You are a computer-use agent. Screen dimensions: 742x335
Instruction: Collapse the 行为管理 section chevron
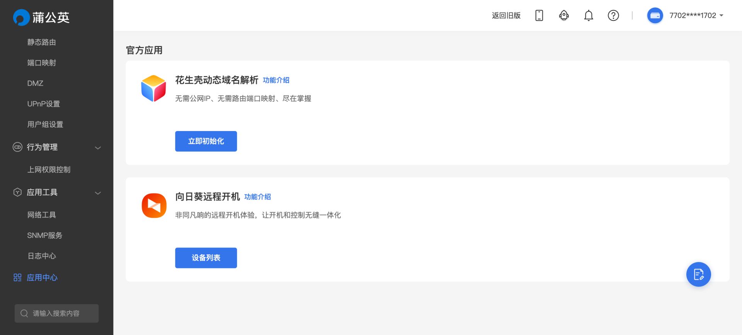coord(98,148)
